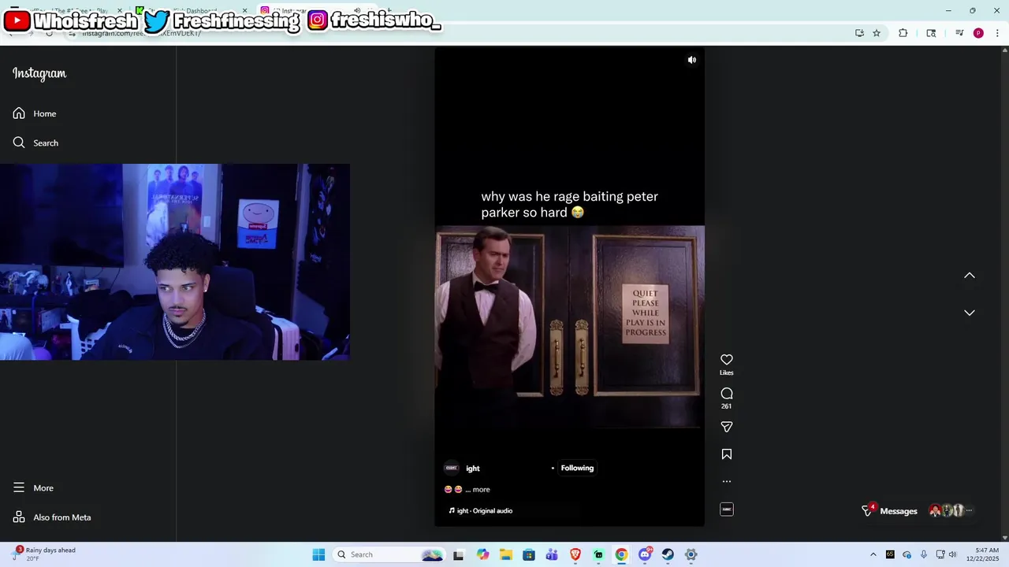This screenshot has width=1009, height=567.
Task: Open the Chrome three-dots menu
Action: coord(997,33)
